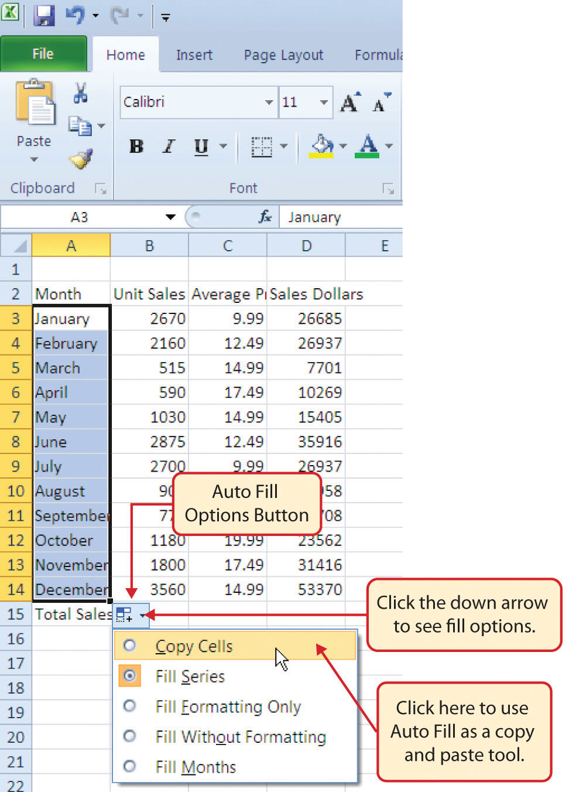Open the Auto Fill Options dropdown arrow
This screenshot has width=569, height=792.
[x=143, y=615]
